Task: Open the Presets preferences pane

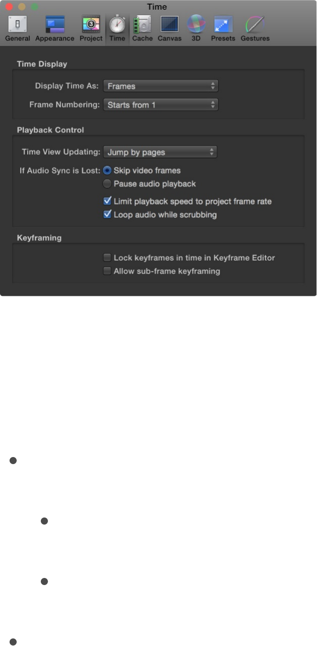Action: (223, 28)
